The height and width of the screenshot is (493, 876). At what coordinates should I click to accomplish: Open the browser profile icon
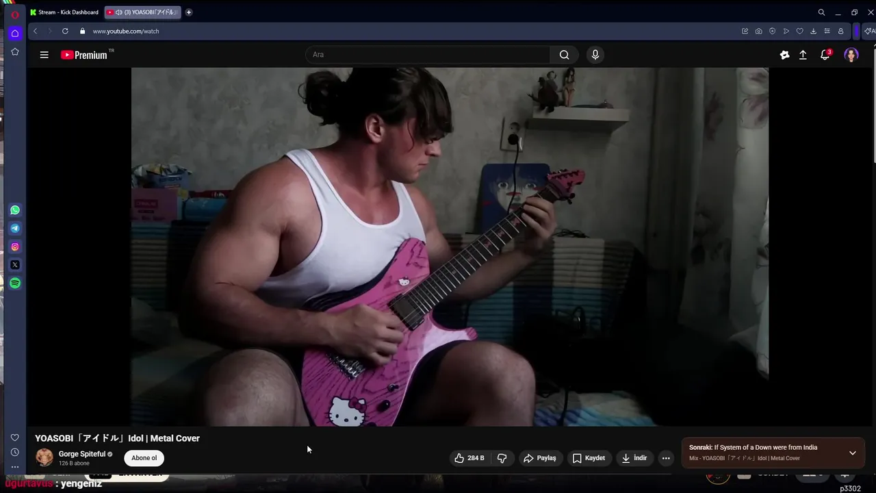840,31
